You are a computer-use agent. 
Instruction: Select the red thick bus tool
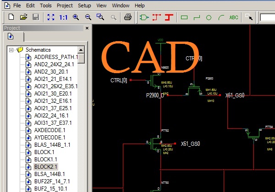coord(169,17)
